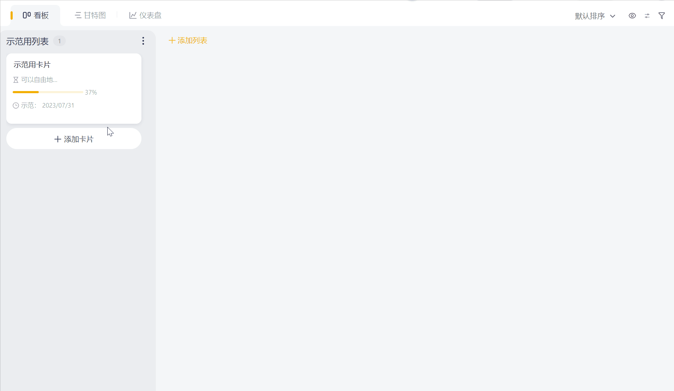Click the clock icon beside 示范 date
The width and height of the screenshot is (674, 391).
[16, 105]
